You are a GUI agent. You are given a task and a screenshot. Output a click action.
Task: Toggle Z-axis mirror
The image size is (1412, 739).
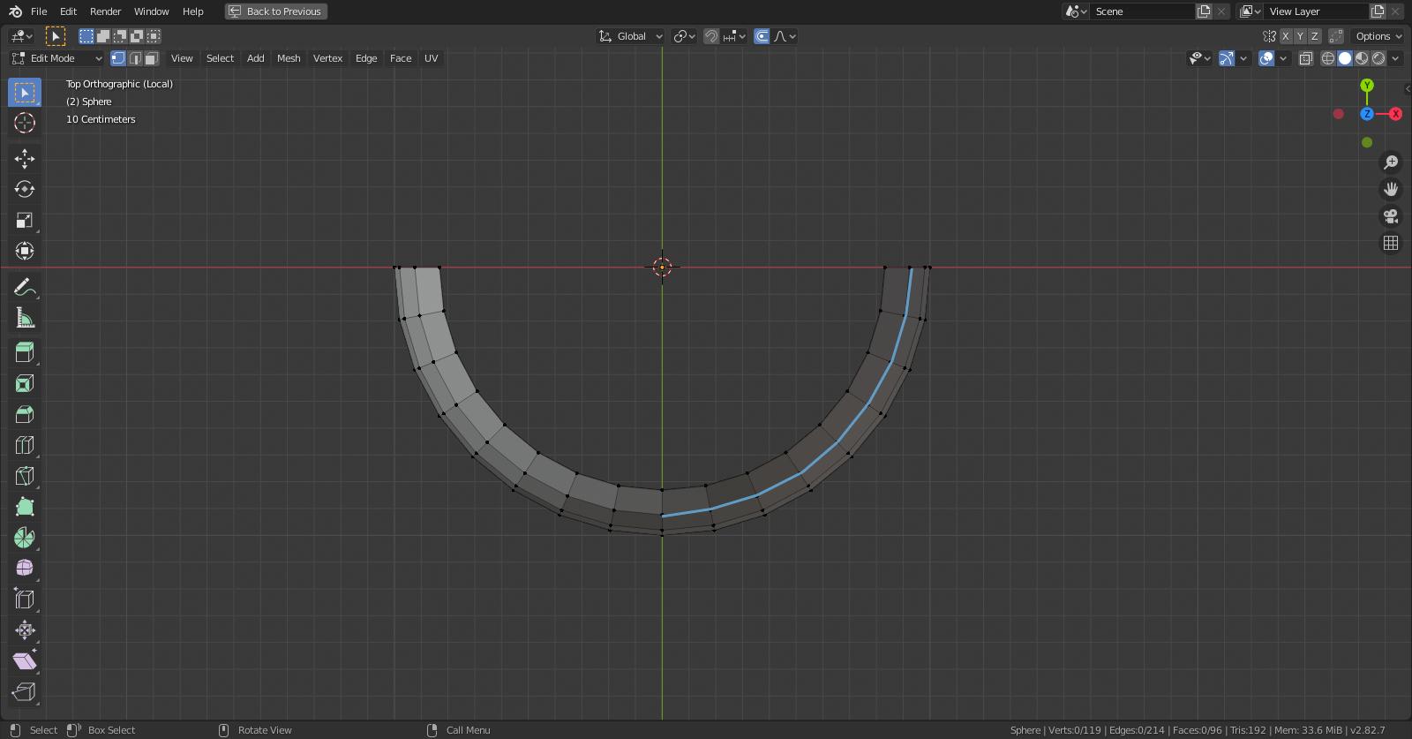point(1315,36)
